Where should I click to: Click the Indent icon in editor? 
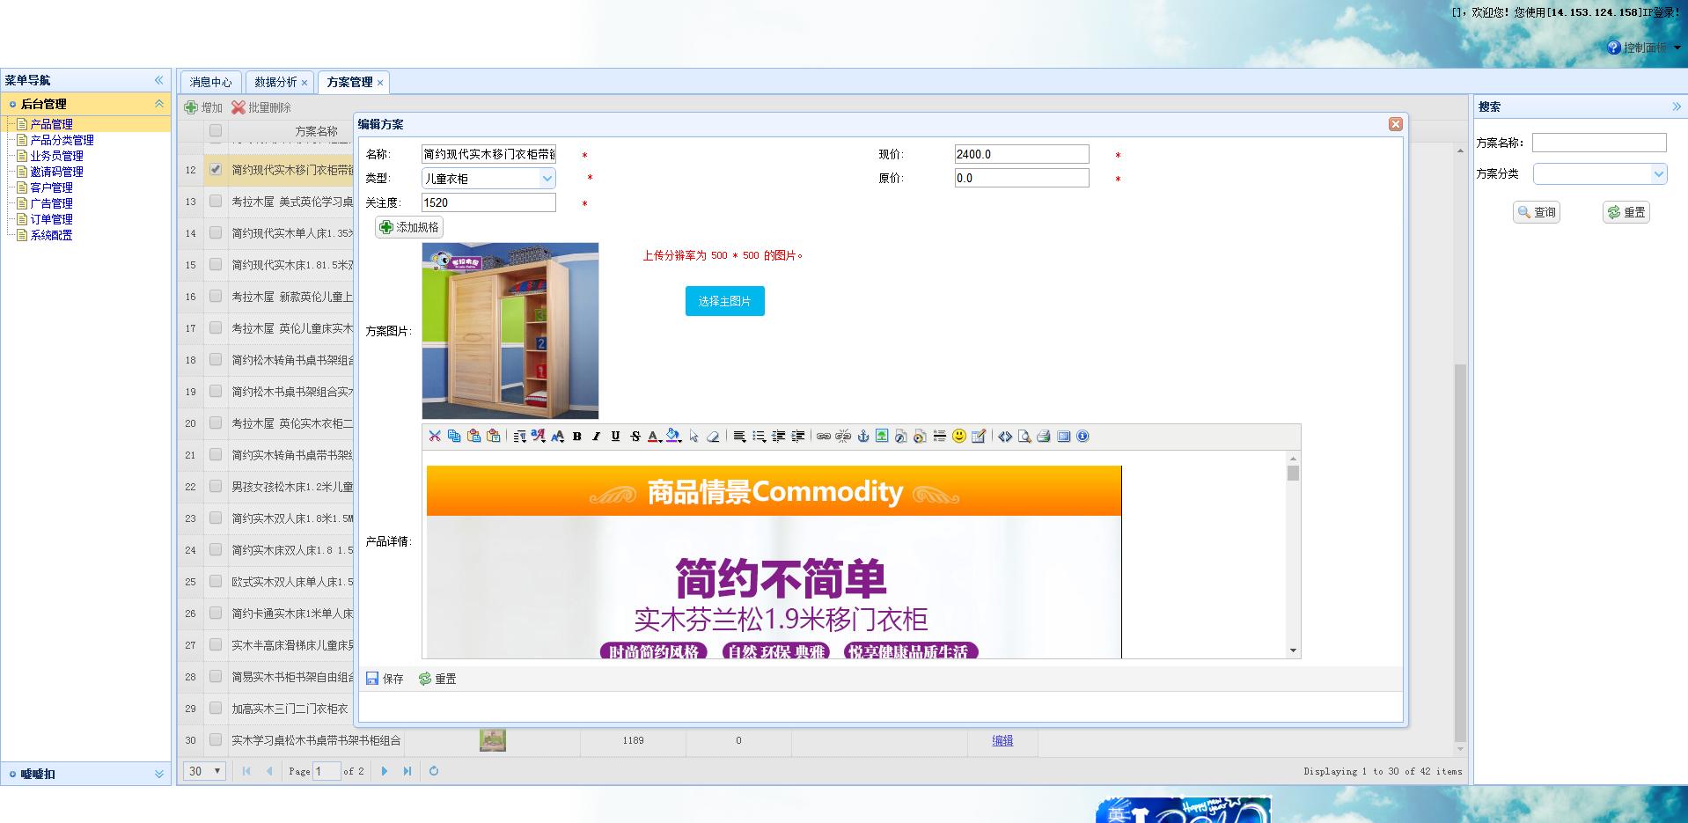click(x=797, y=436)
